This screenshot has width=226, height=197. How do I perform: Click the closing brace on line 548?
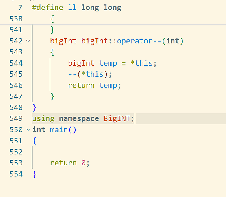pyautogui.click(x=34, y=108)
